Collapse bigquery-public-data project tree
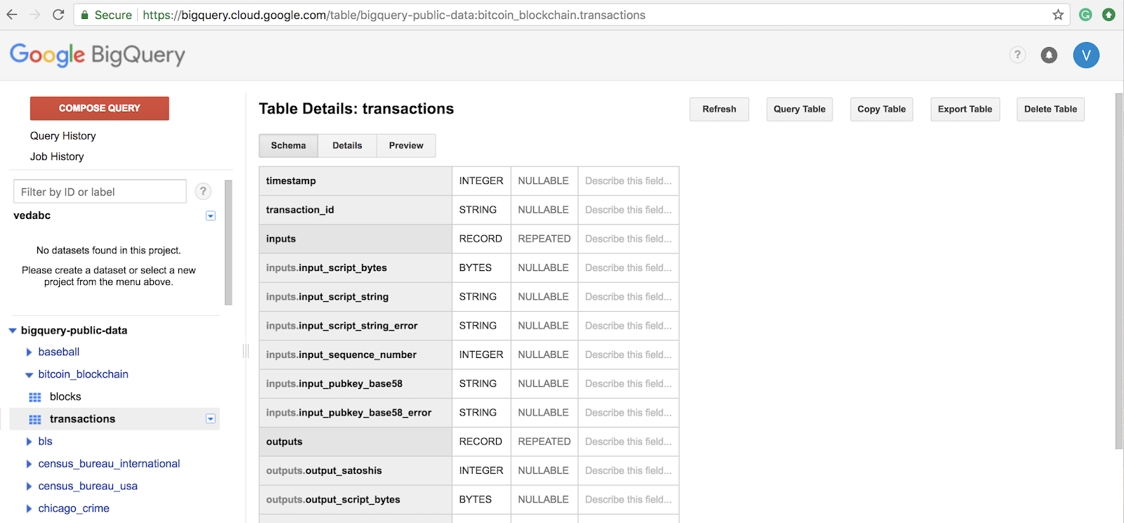This screenshot has height=523, width=1124. coord(13,331)
